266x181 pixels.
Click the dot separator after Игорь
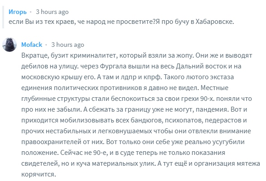[x=31, y=12]
